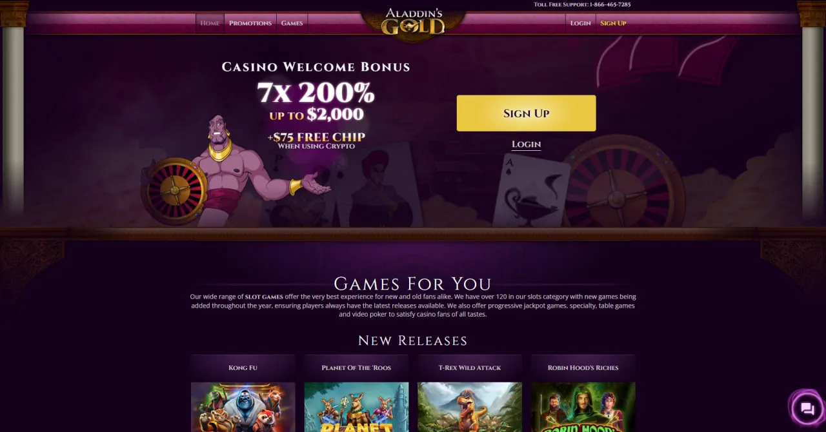Open the Home menu item
Viewport: 826px width, 432px height.
click(x=210, y=23)
